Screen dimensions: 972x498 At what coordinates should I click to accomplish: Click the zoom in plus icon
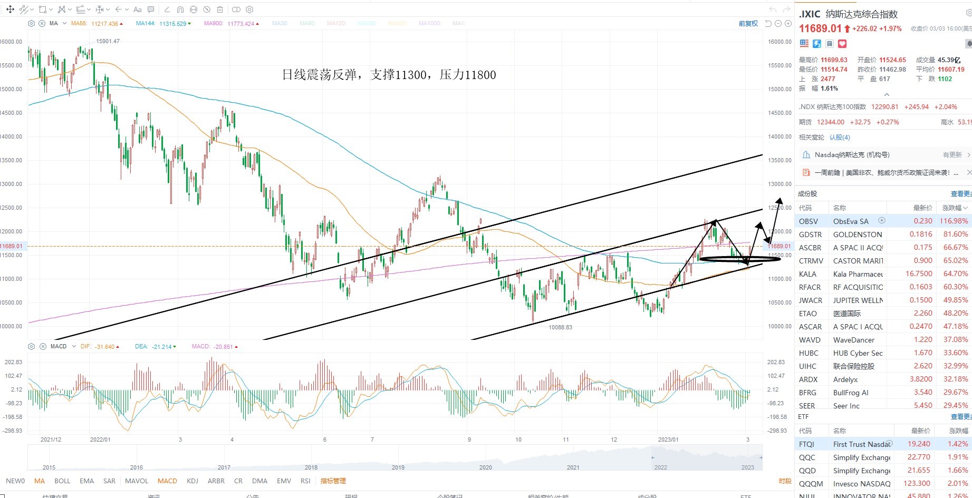click(x=788, y=24)
